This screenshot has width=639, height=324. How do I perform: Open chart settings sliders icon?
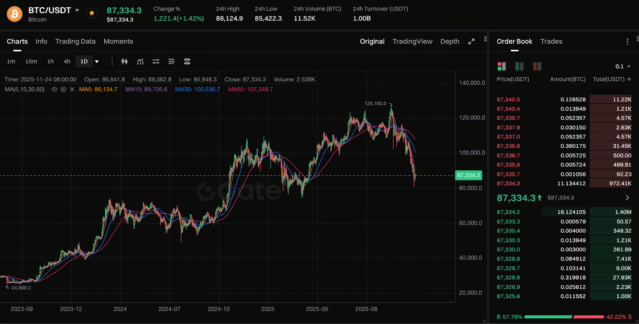pyautogui.click(x=156, y=61)
